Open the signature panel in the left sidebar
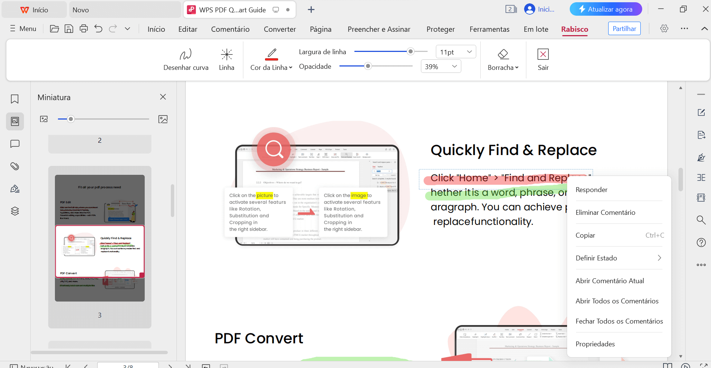 coord(15,188)
